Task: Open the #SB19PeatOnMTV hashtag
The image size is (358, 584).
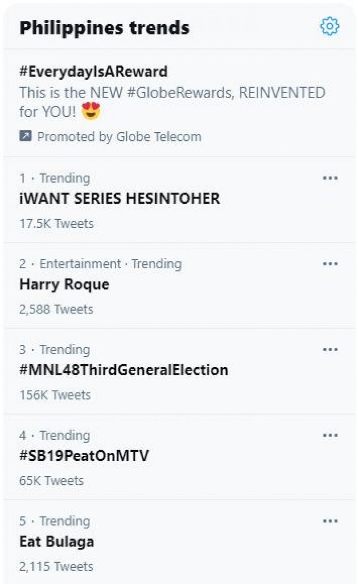Action: coord(84,455)
